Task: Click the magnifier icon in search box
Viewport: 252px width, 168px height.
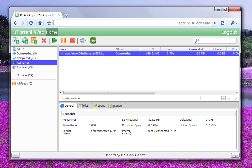Action: [197, 41]
